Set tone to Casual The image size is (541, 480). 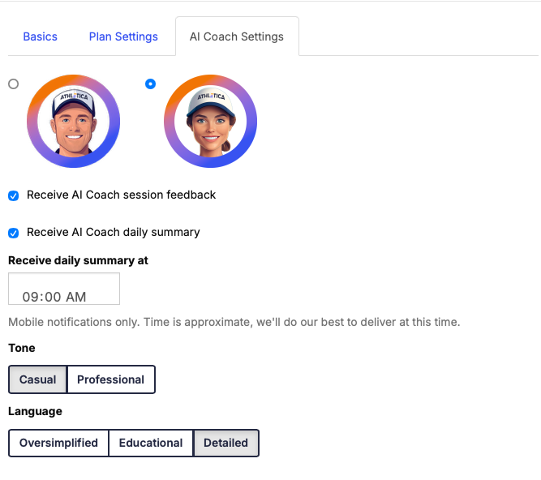click(x=37, y=379)
